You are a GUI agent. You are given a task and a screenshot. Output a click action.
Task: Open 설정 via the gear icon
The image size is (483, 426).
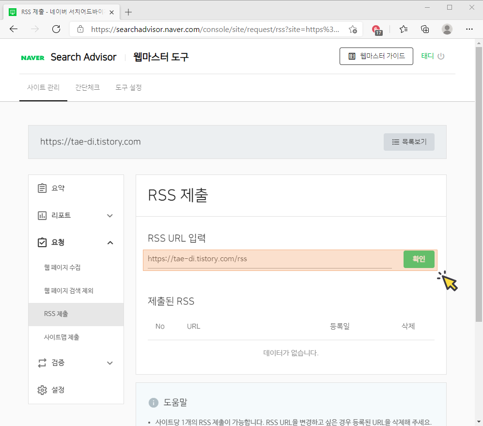click(42, 390)
